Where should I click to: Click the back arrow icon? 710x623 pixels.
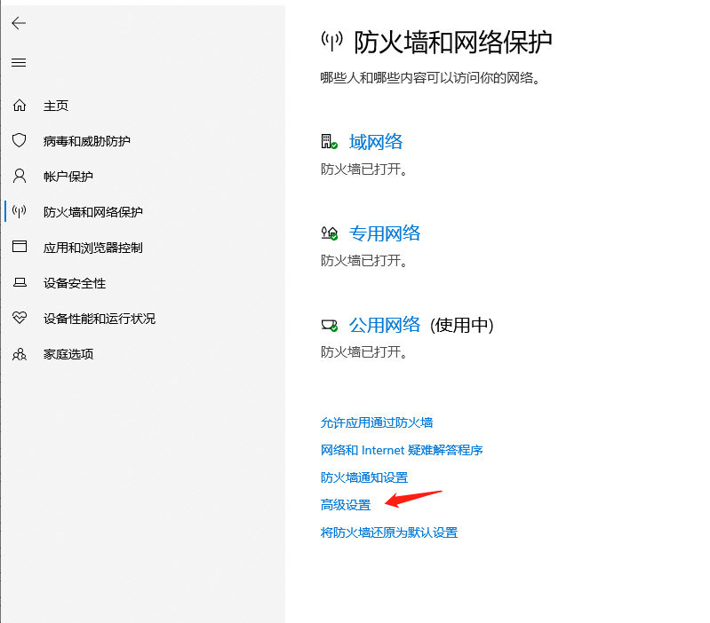(x=19, y=24)
